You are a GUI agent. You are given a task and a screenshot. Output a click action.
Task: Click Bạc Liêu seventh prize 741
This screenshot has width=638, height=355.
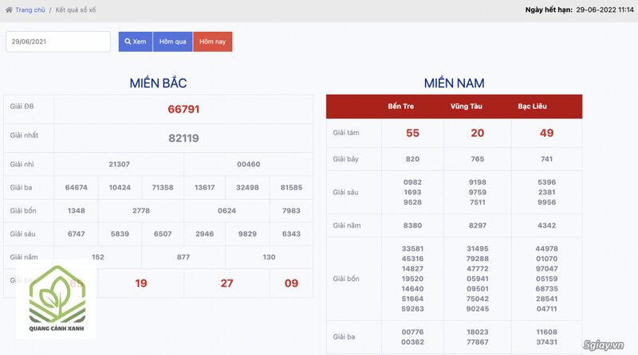[546, 159]
